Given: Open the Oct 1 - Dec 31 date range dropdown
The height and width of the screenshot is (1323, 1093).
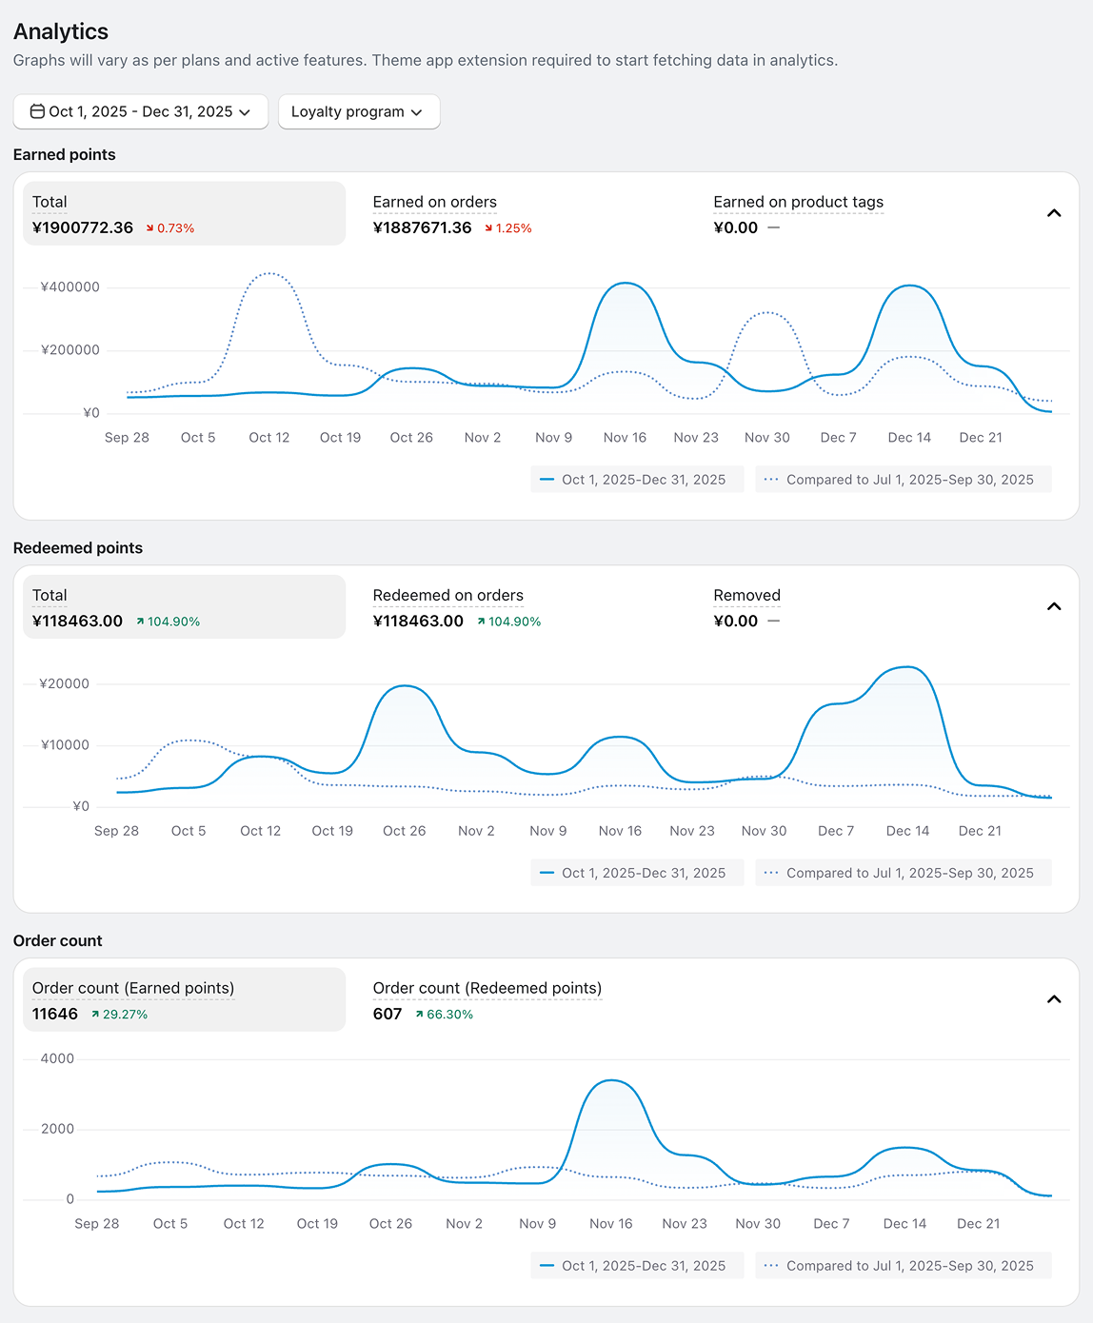Looking at the screenshot, I should tap(141, 111).
